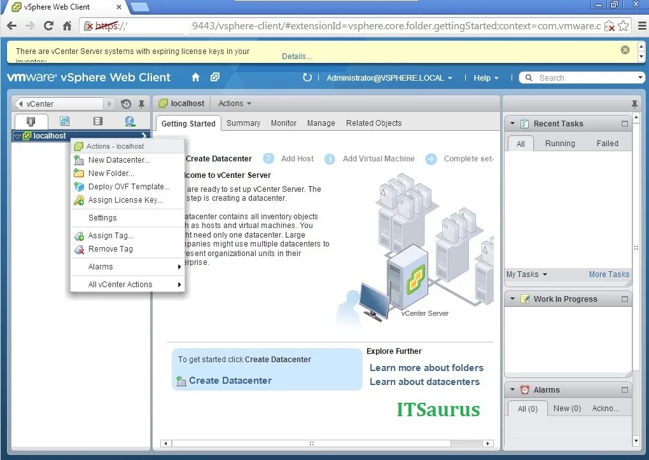Show New (0) alarms tab
Screen dimensions: 649x460
click(x=567, y=409)
